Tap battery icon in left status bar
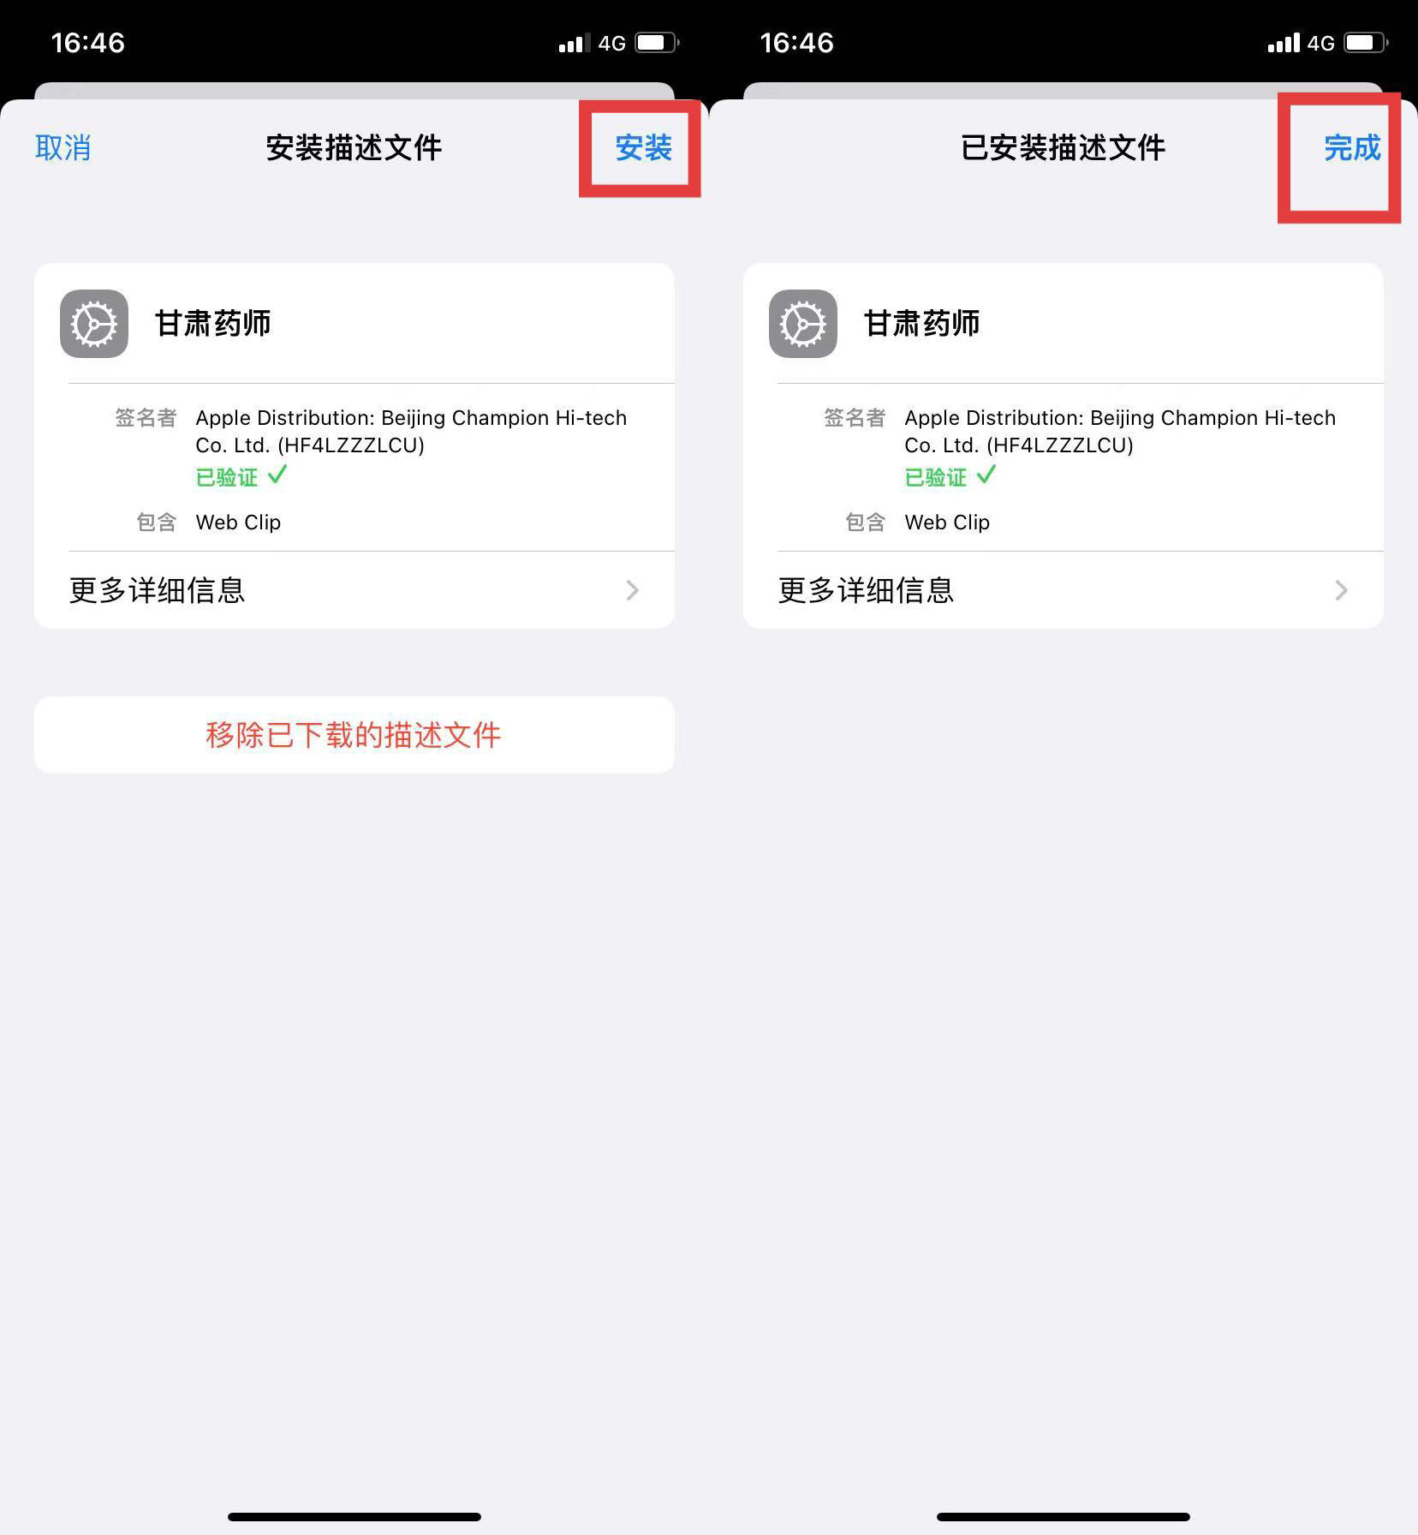Viewport: 1418px width, 1535px height. coord(657,43)
